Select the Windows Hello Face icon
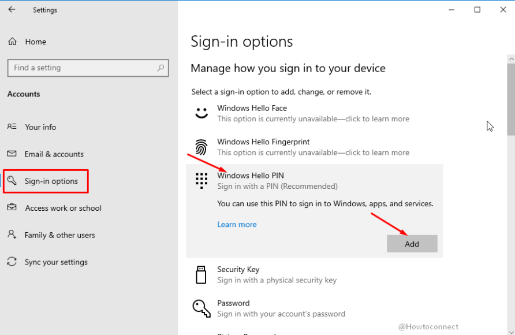 pos(201,113)
